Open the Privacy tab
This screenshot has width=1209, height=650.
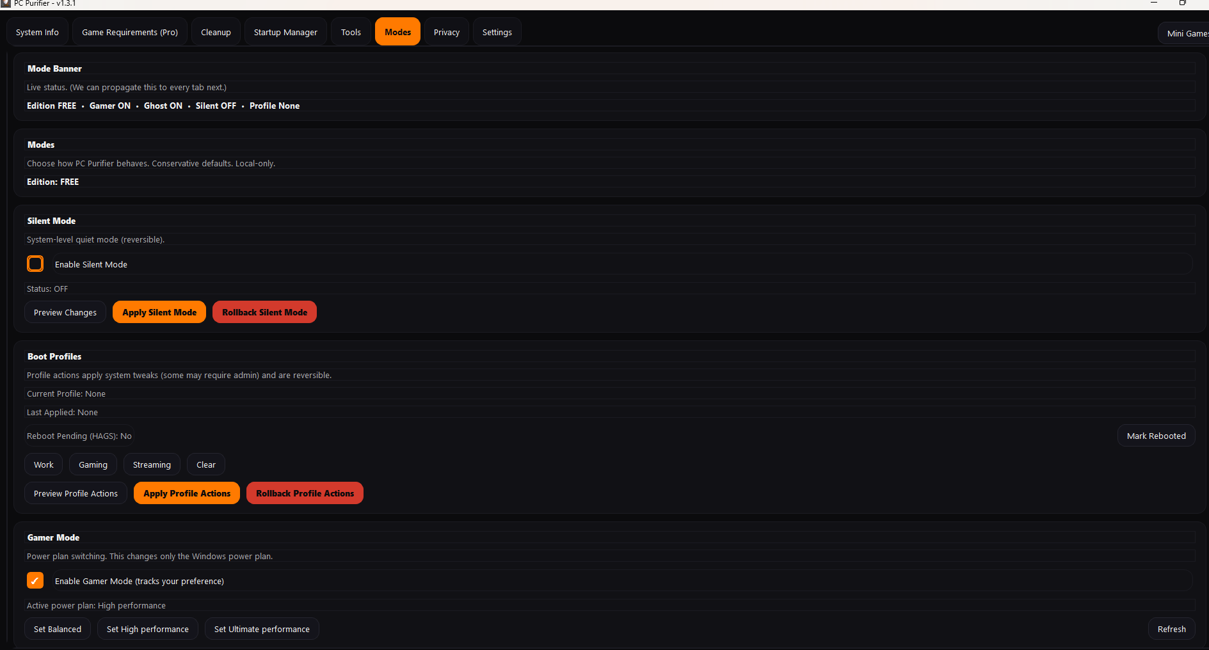(446, 31)
